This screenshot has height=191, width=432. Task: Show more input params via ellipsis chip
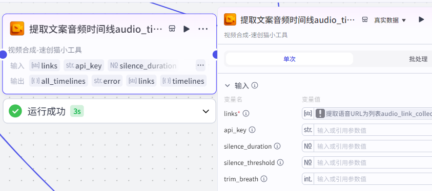200,65
